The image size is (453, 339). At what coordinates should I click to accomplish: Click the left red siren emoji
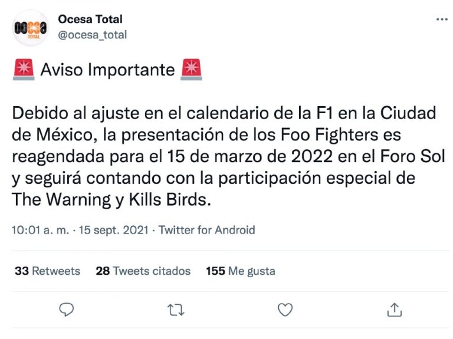pos(24,70)
